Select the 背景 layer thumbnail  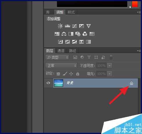click(x=58, y=83)
